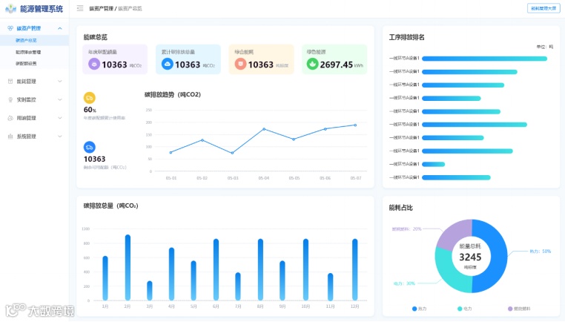Screen dimensions: 565x322
Task: Click the orange comprehensive energy consumption icon
Action: [x=240, y=65]
